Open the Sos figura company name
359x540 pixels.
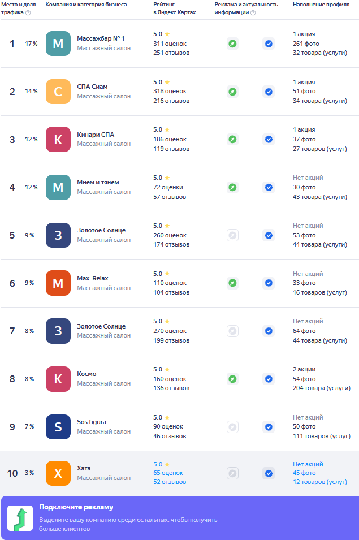[92, 422]
